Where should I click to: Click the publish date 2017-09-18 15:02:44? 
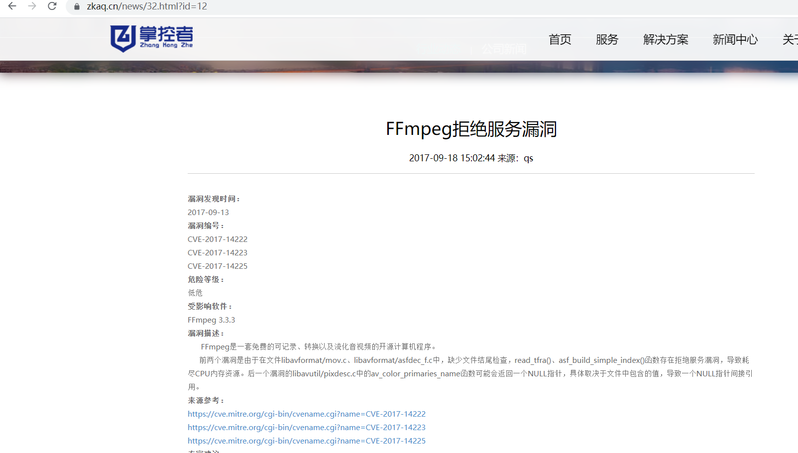[x=452, y=158]
